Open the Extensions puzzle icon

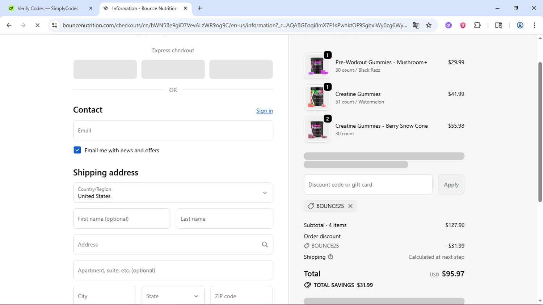(477, 25)
